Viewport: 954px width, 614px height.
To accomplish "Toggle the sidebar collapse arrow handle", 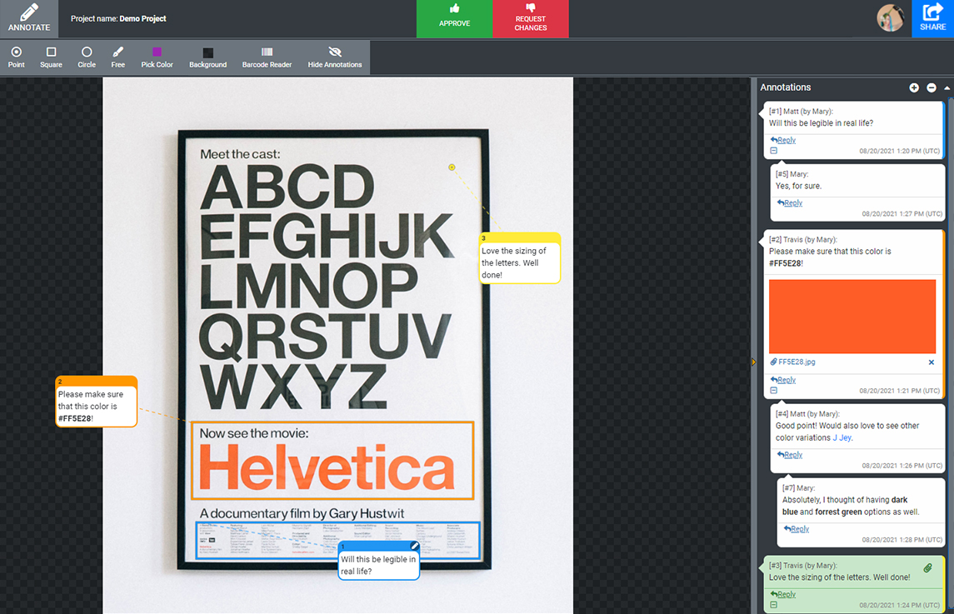I will pos(753,362).
